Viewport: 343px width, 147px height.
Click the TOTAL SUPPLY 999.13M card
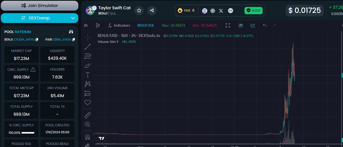(21, 110)
